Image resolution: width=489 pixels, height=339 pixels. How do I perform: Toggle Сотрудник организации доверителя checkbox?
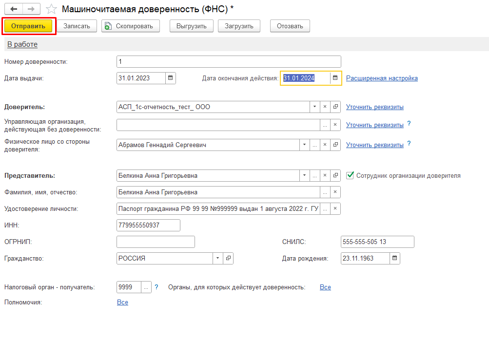pyautogui.click(x=350, y=175)
